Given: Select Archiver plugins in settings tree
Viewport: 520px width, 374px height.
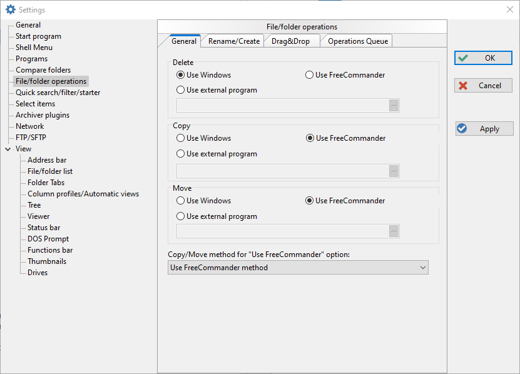Looking at the screenshot, I should 43,115.
